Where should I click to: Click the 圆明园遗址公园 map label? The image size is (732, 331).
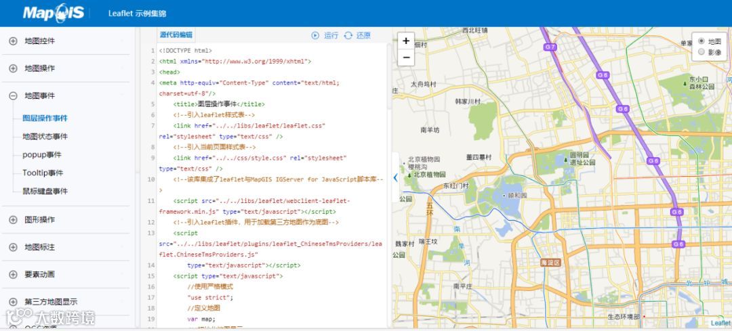(x=583, y=158)
